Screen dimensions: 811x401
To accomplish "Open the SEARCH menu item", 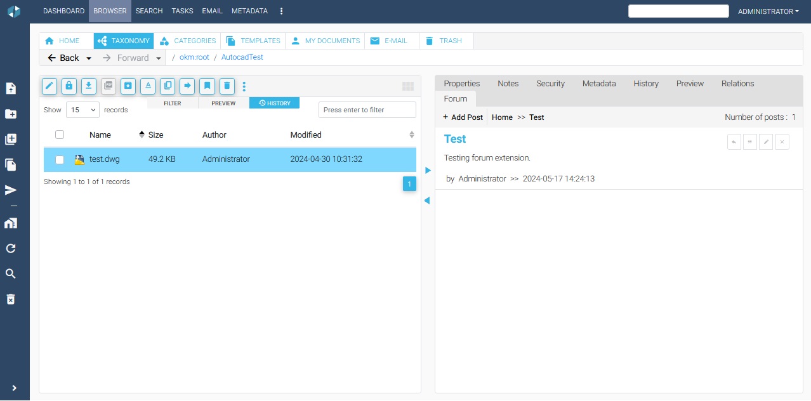I will coord(149,11).
